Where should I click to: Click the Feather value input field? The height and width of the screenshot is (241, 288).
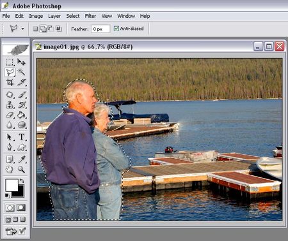pos(100,29)
